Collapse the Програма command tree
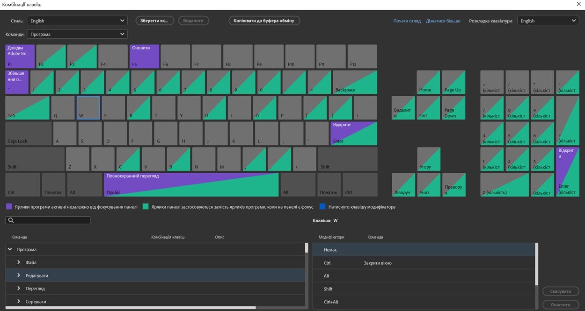 [8, 249]
